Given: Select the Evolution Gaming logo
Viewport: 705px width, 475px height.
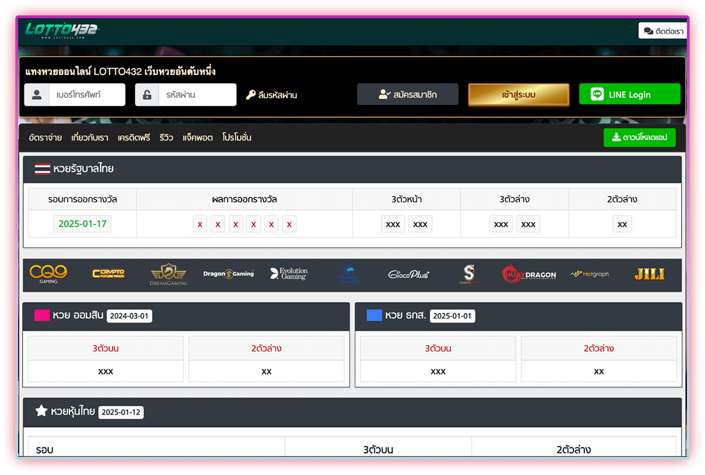Looking at the screenshot, I should [289, 274].
